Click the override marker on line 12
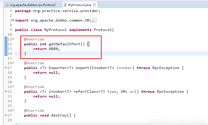The image size is (208, 125). pyautogui.click(x=6, y=44)
